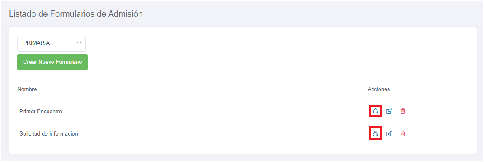Select the Solicitud de Informacion form name
The width and height of the screenshot is (484, 162).
click(48, 134)
